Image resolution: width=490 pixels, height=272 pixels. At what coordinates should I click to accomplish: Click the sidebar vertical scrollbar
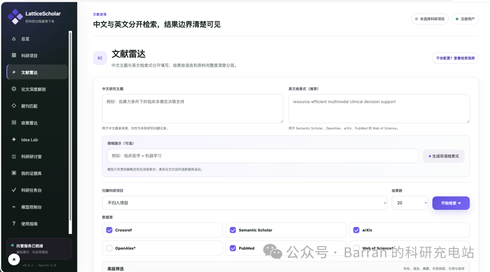point(70,132)
